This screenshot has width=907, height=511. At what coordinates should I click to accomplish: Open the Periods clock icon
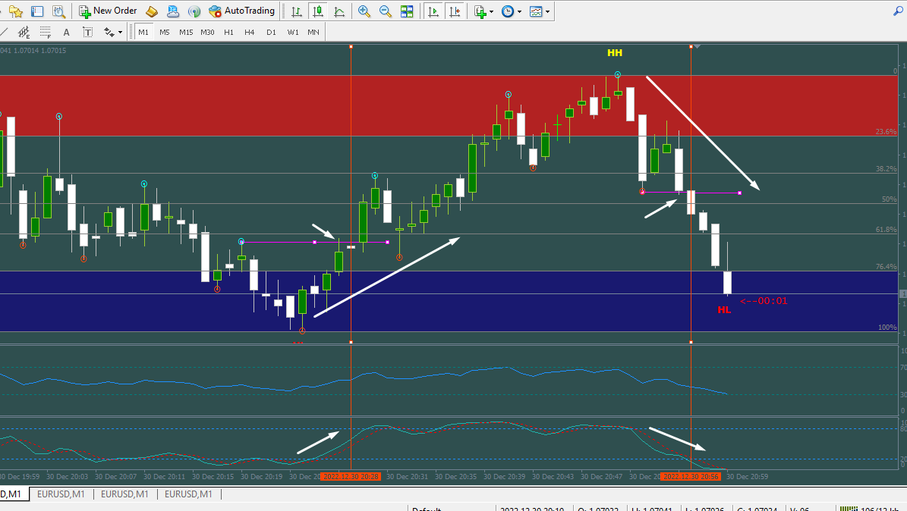507,11
